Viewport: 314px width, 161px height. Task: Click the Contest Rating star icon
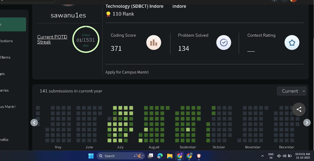[x=292, y=42]
